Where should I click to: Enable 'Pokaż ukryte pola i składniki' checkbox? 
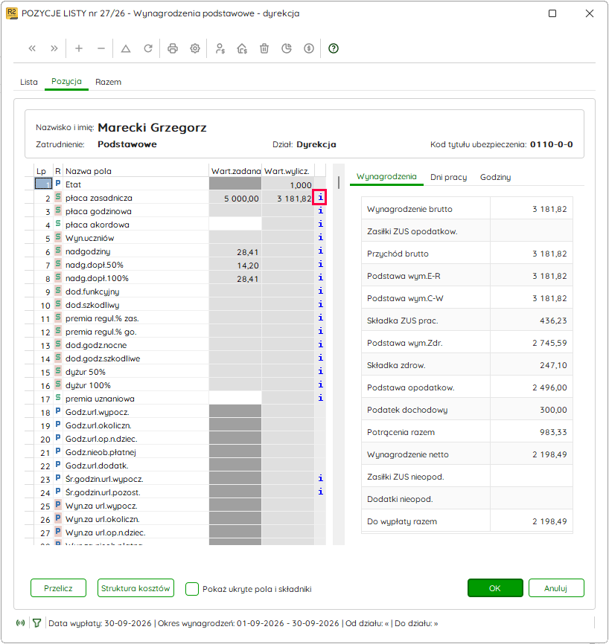192,588
